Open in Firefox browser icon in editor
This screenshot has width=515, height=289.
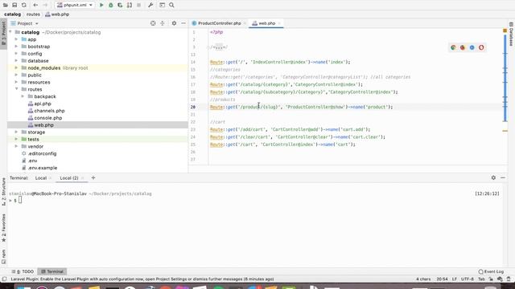click(463, 47)
